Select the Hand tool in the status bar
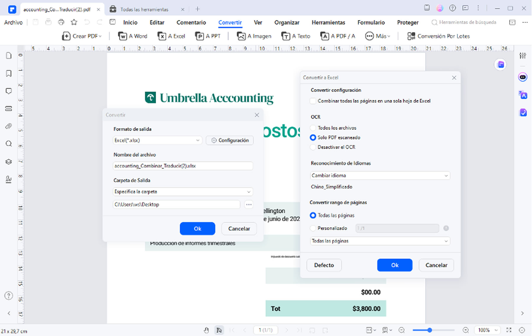 click(206, 330)
